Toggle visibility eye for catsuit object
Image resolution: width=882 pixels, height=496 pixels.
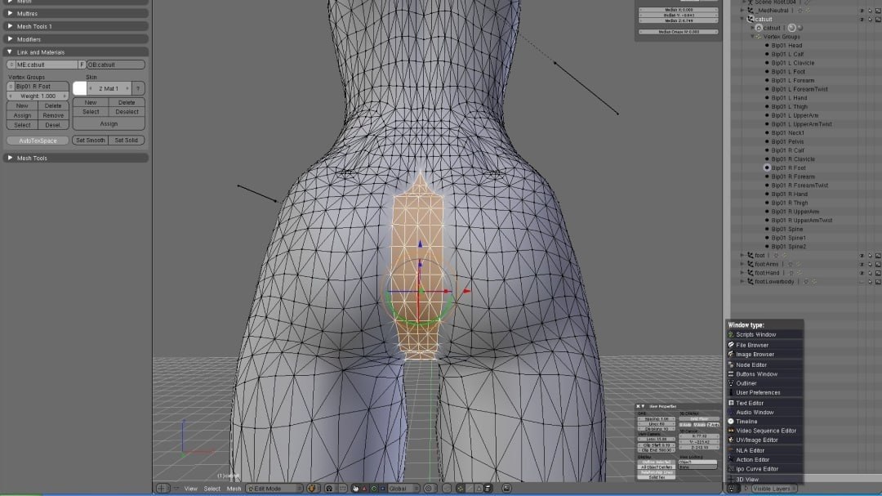click(862, 19)
